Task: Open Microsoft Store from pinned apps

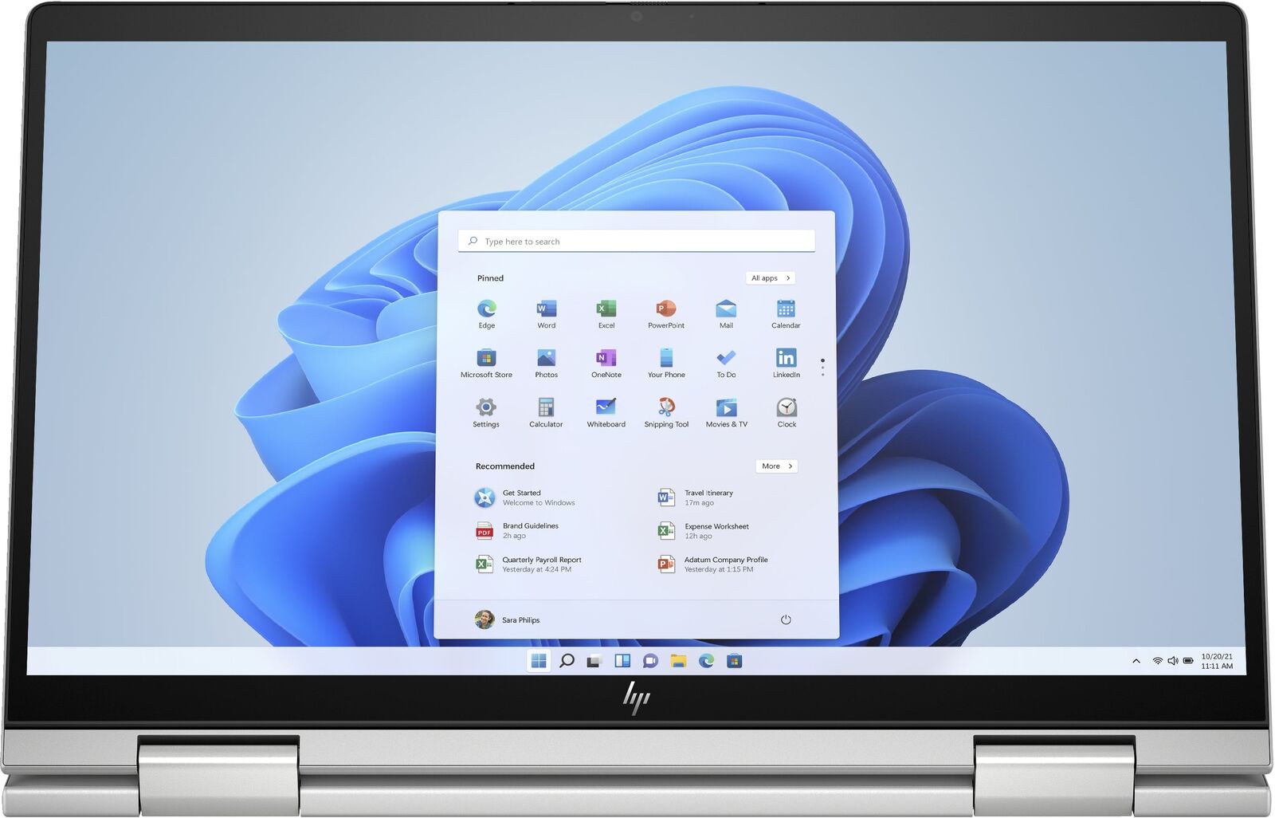Action: tap(486, 363)
